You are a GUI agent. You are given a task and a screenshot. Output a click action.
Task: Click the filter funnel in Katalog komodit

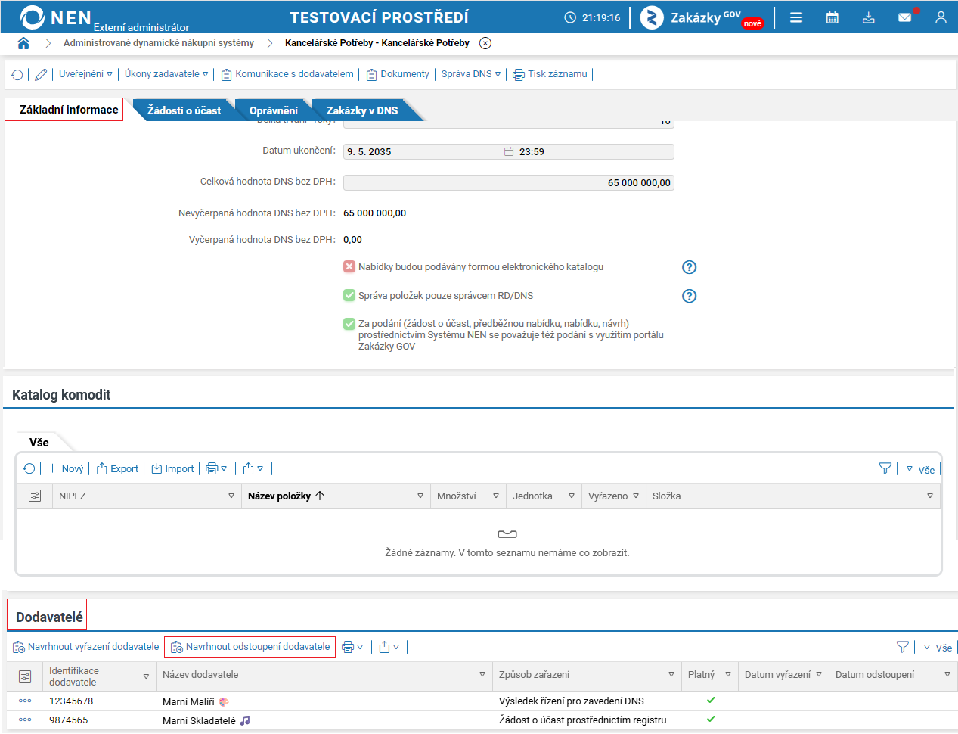pos(885,468)
